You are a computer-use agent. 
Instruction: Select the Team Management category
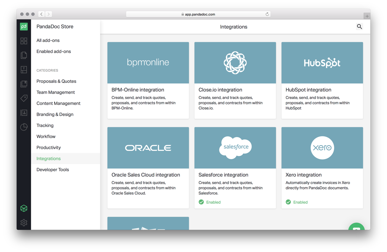(56, 92)
